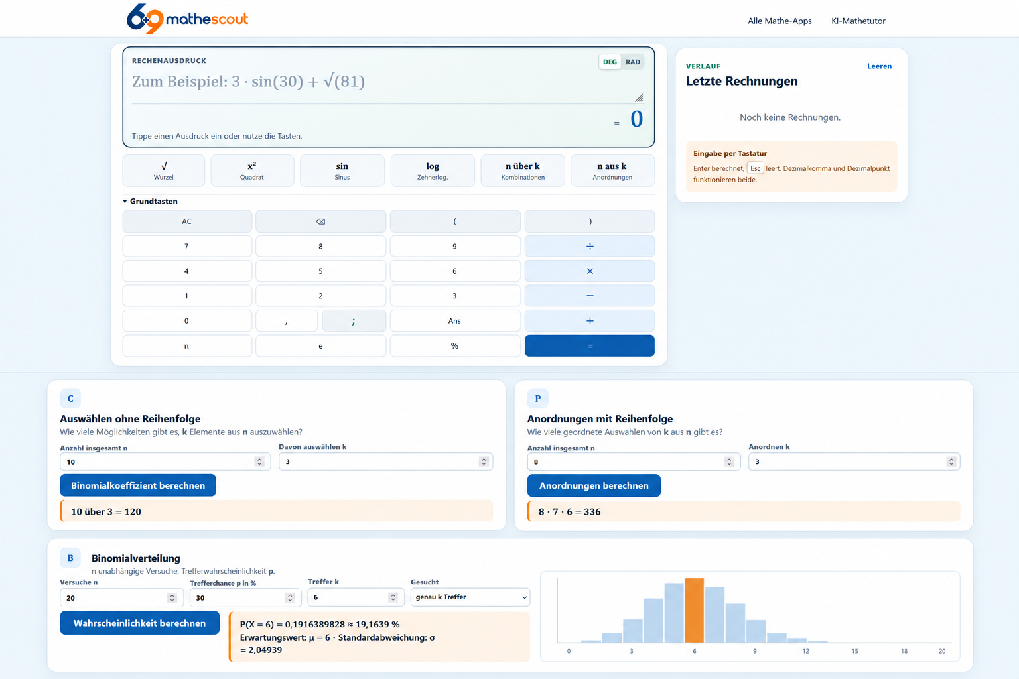Viewport: 1019px width, 679px height.
Task: Collapse the Grundtasten section
Action: tap(150, 201)
